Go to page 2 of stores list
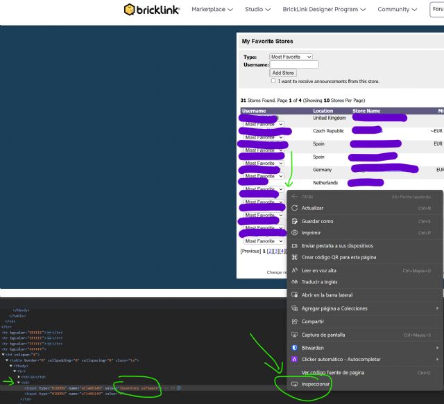 click(271, 251)
